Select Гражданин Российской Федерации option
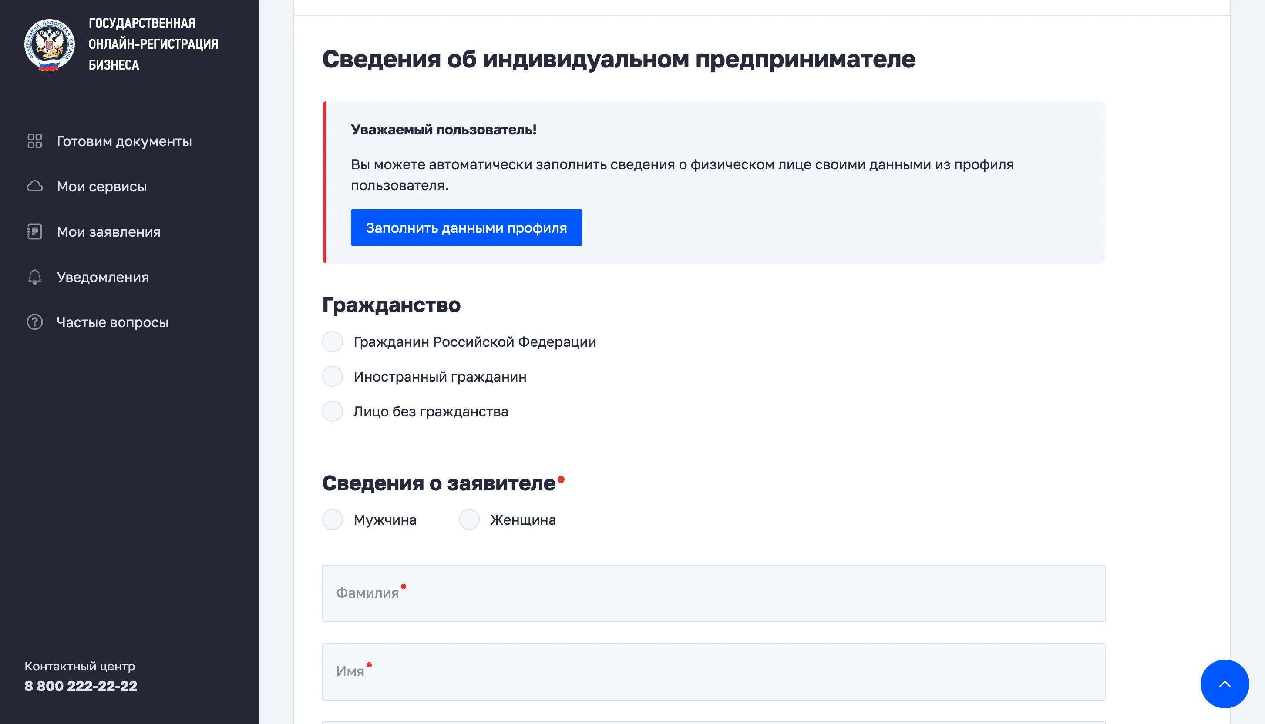Viewport: 1265px width, 724px height. (332, 342)
